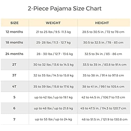Click weight cell 21 to 25 lbs

coord(53,32)
